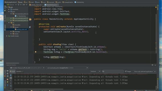
Task: Click the java breadcrumb in navigation bar
Action: point(37,2)
